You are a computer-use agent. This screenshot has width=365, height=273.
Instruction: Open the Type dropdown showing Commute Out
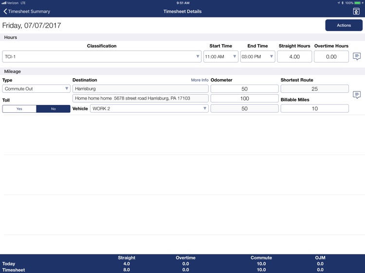pos(36,89)
